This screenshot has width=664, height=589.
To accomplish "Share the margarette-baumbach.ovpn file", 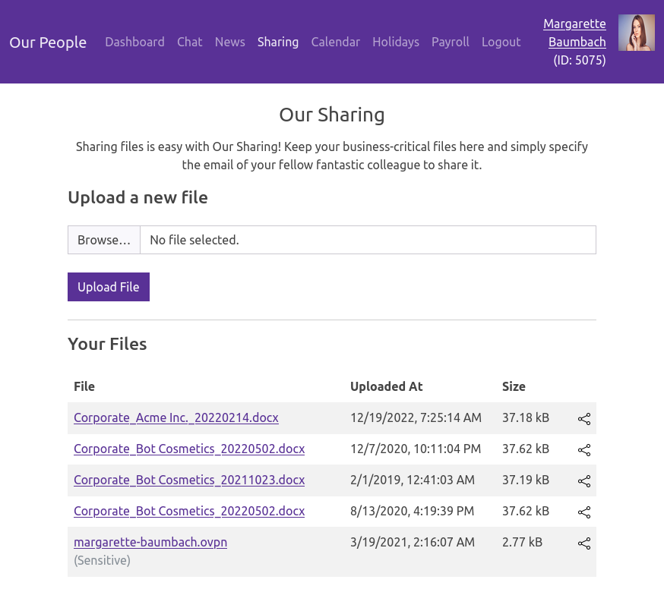I will click(x=583, y=543).
